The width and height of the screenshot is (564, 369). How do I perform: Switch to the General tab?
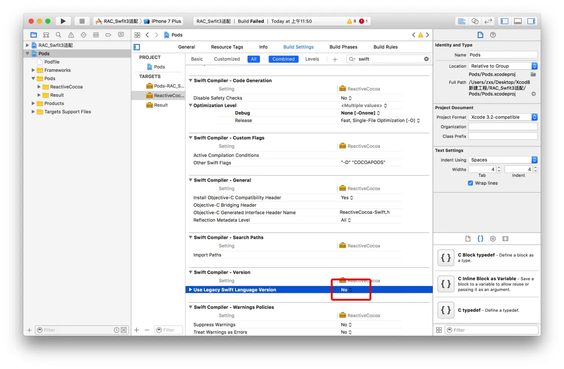pyautogui.click(x=186, y=47)
